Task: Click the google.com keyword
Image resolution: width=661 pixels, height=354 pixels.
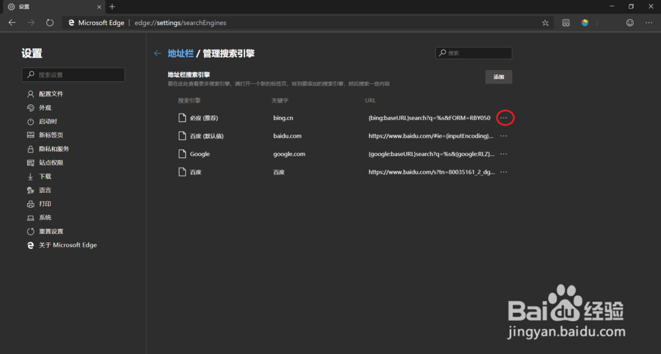Action: pyautogui.click(x=290, y=155)
